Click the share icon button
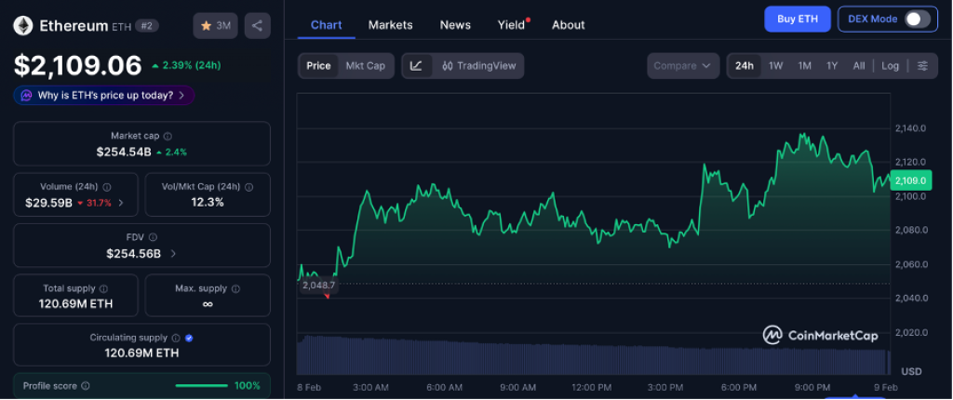 (257, 26)
